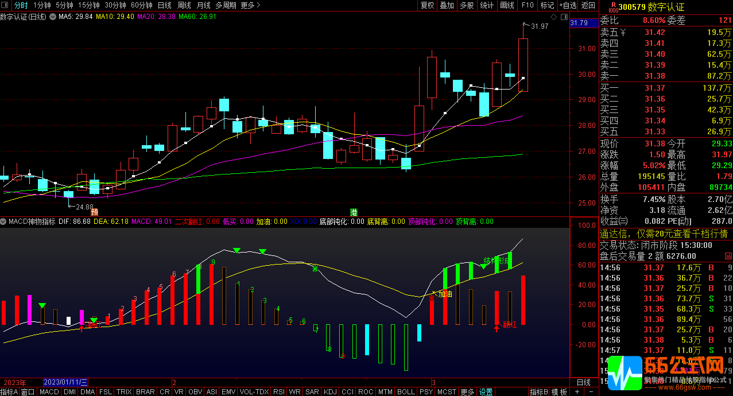Select the MTM indicator tab
The height and width of the screenshot is (396, 733).
[x=386, y=392]
